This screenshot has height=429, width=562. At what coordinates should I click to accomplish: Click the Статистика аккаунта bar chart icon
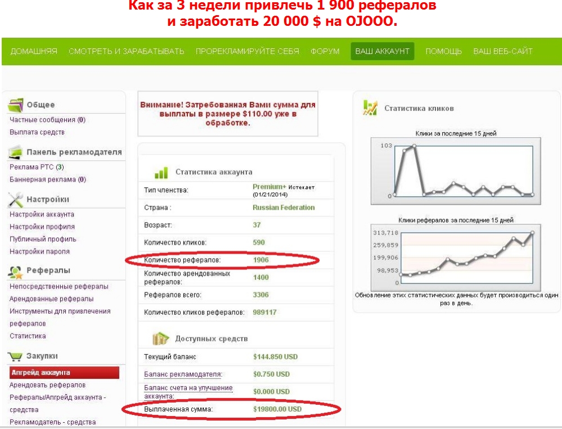tap(161, 172)
